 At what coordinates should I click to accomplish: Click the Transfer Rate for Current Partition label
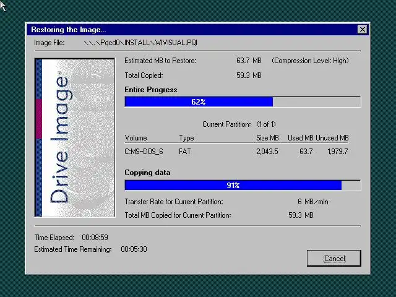click(174, 202)
